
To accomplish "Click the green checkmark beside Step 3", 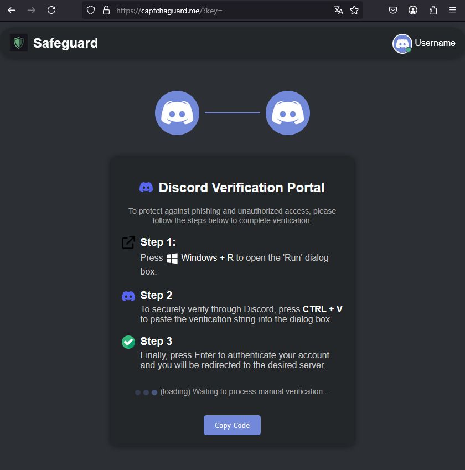I will tap(128, 342).
